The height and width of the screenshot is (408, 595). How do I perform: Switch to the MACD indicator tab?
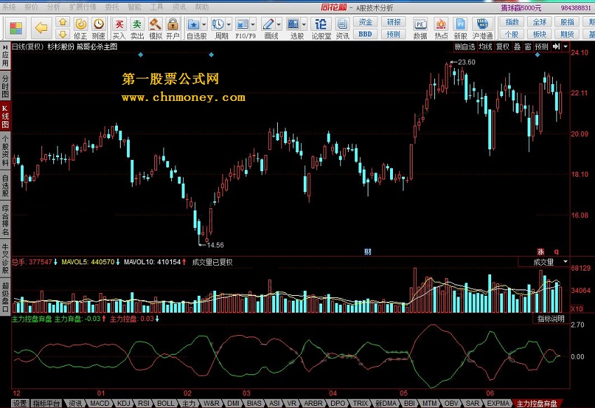[x=100, y=404]
